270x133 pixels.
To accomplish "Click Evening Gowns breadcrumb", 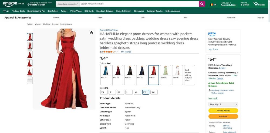I will (x=66, y=24).
